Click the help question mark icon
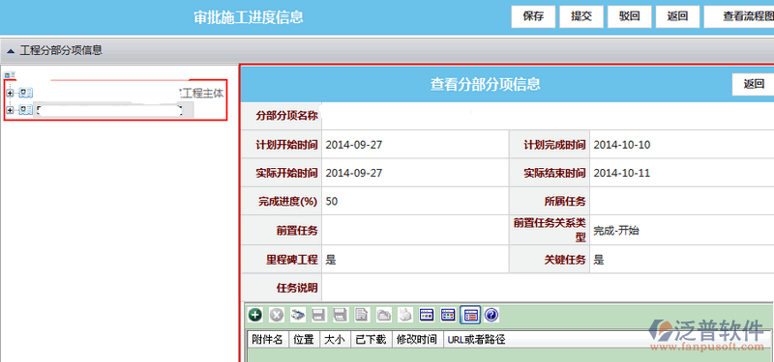Screen dimensions: 774x362 tap(491, 315)
